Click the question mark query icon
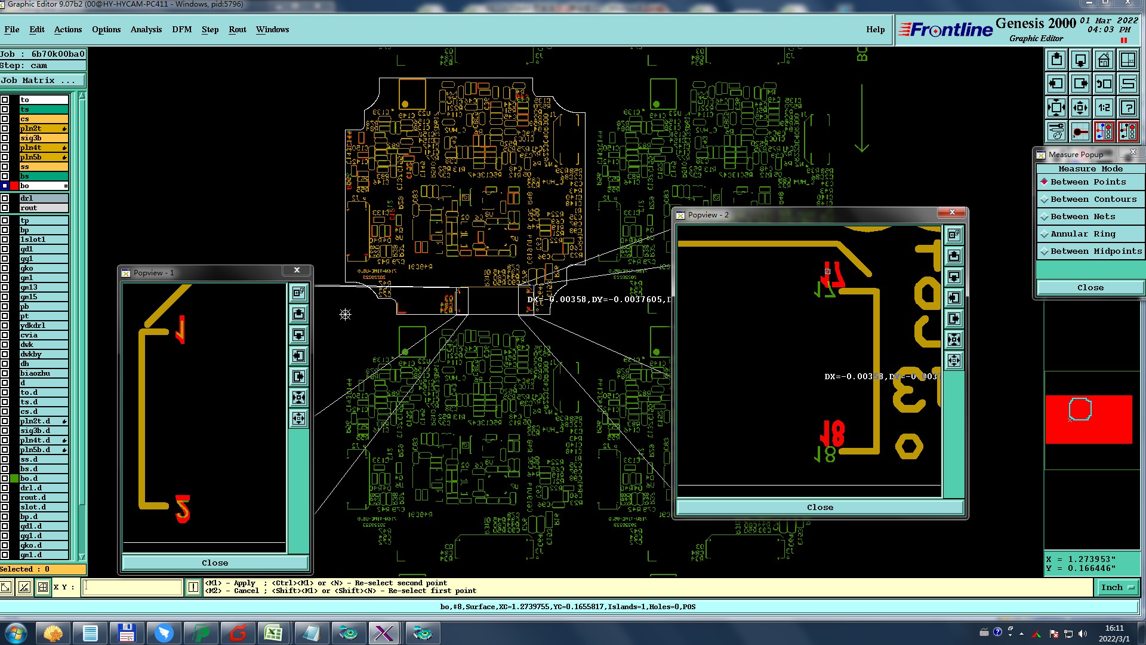 (1128, 107)
